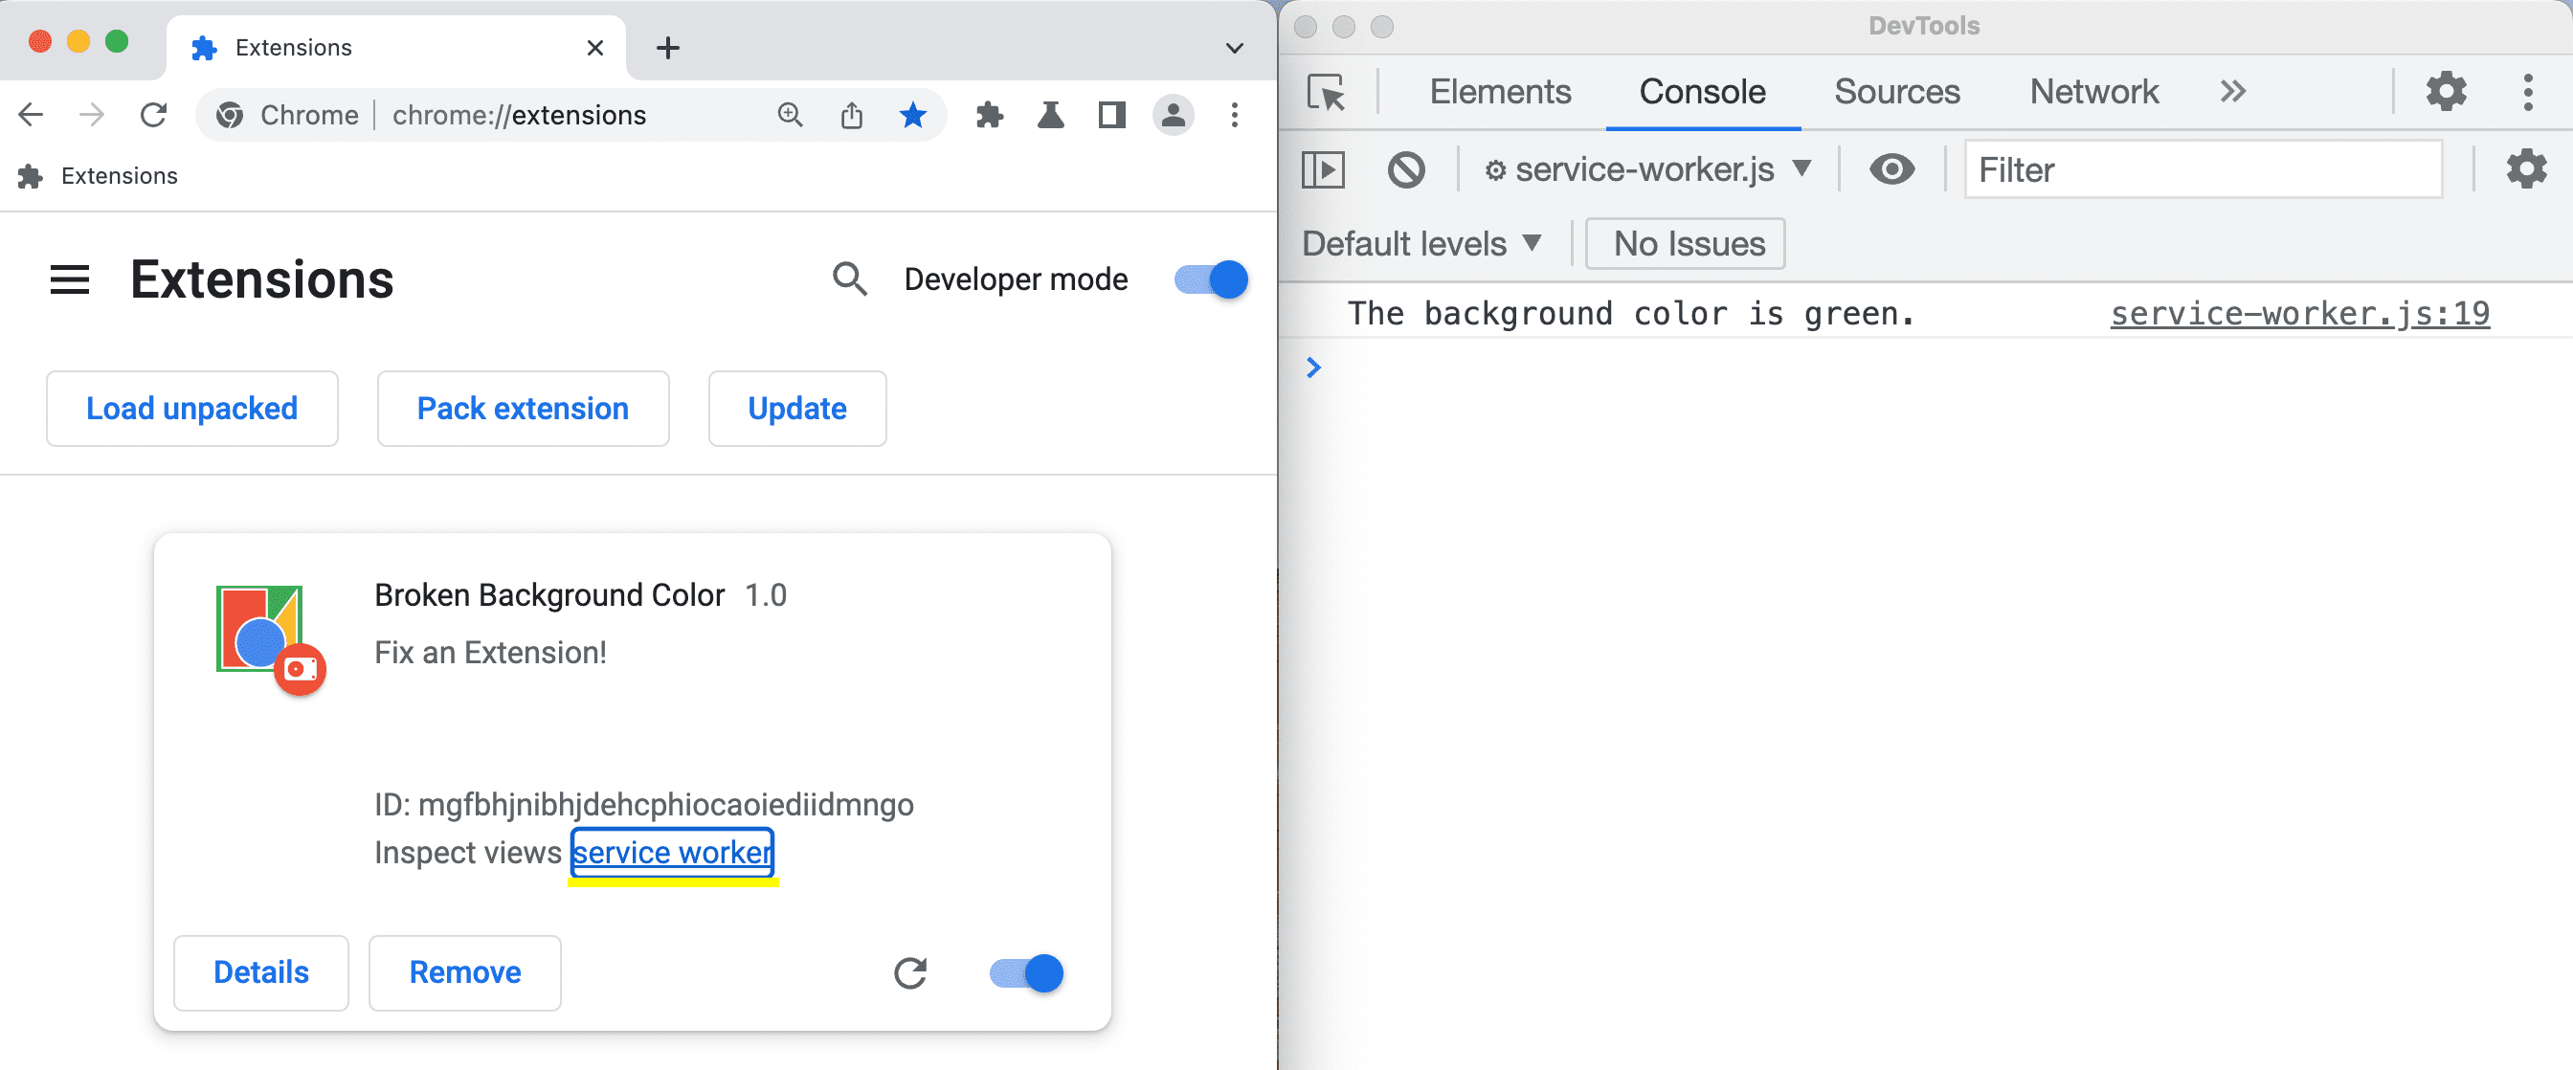The width and height of the screenshot is (2573, 1070).
Task: Click the Load unpacked button
Action: [190, 409]
